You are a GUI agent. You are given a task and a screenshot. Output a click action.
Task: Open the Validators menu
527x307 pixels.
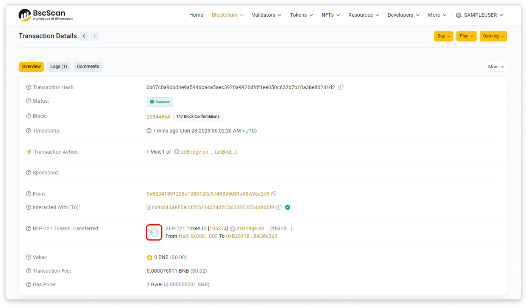tap(267, 15)
